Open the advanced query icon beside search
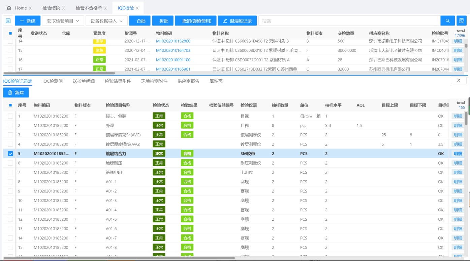 tap(462, 21)
